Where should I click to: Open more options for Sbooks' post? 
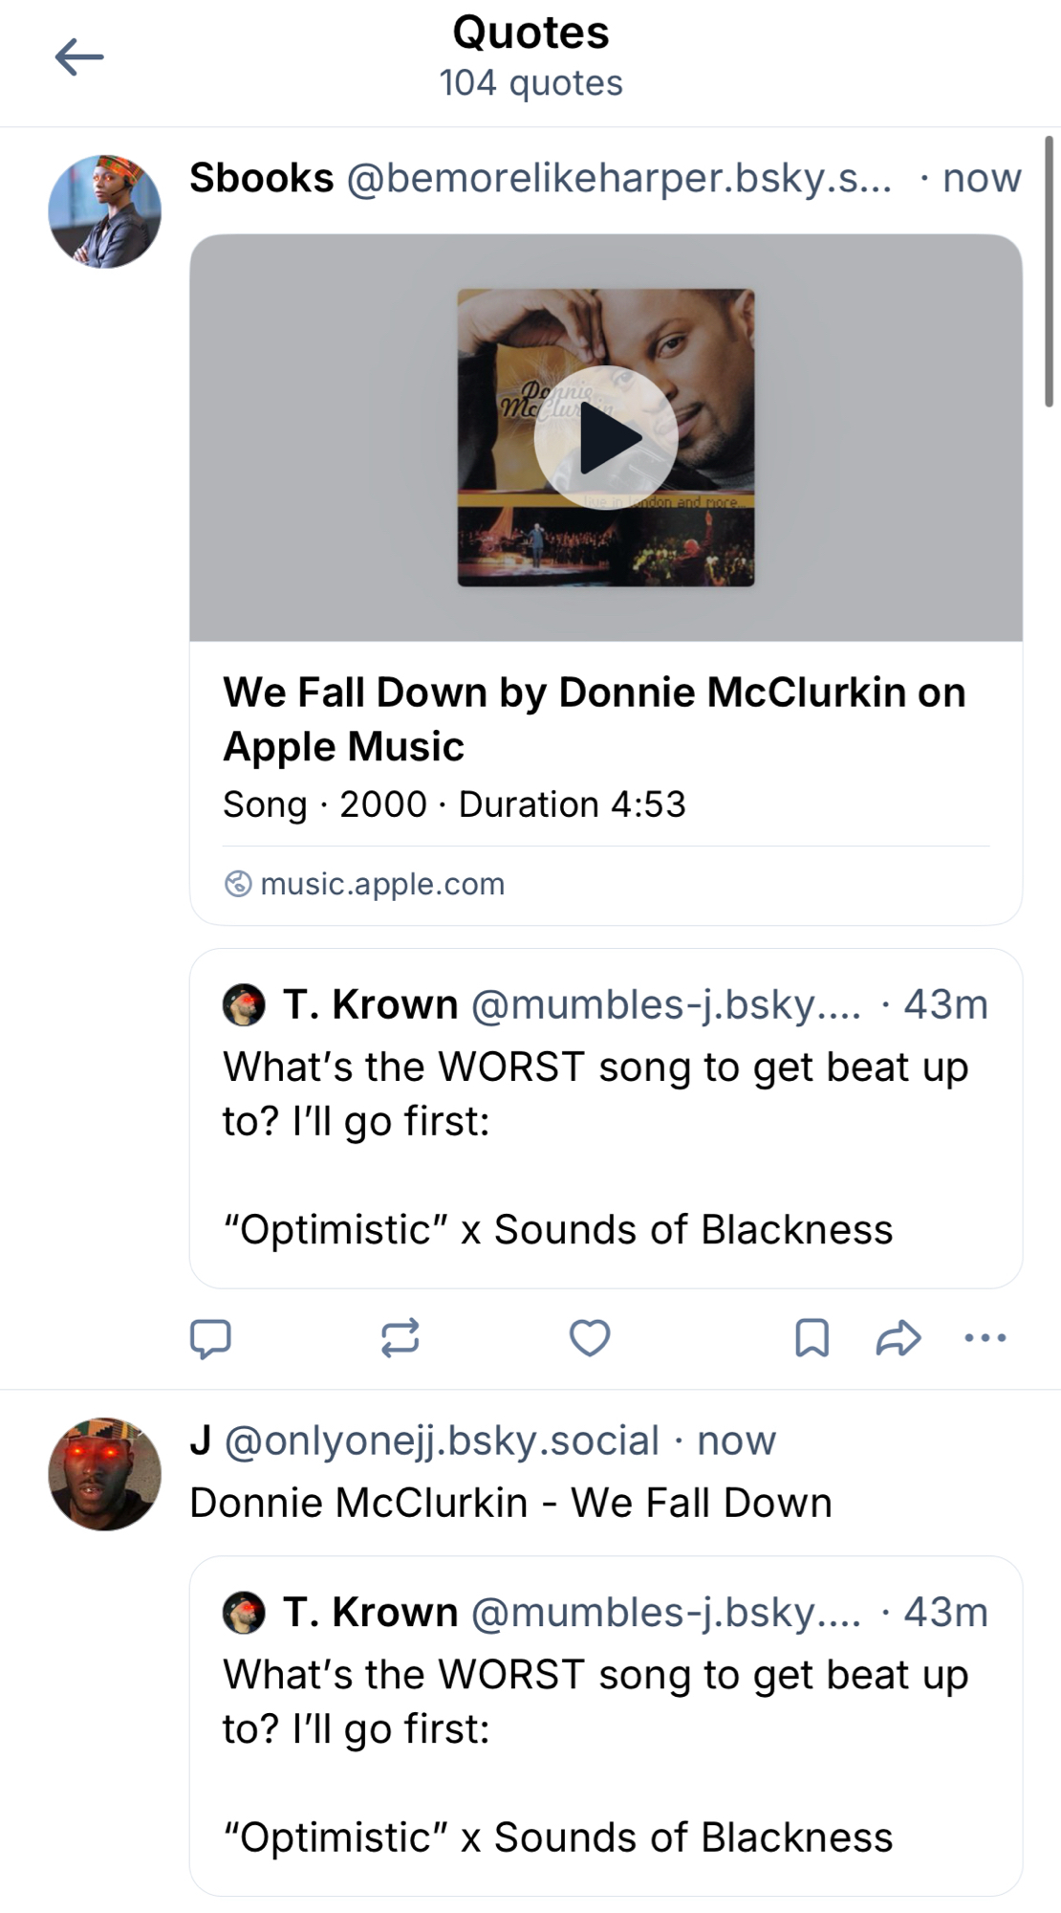point(985,1337)
